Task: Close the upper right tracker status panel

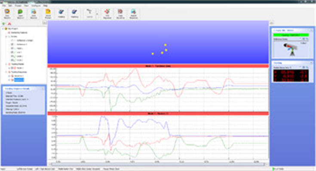Action: coord(311,30)
